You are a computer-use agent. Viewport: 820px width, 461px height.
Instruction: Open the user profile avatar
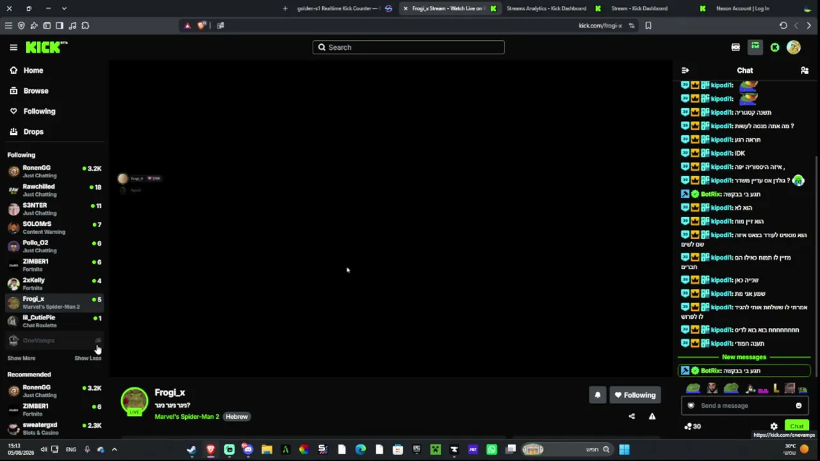point(794,47)
